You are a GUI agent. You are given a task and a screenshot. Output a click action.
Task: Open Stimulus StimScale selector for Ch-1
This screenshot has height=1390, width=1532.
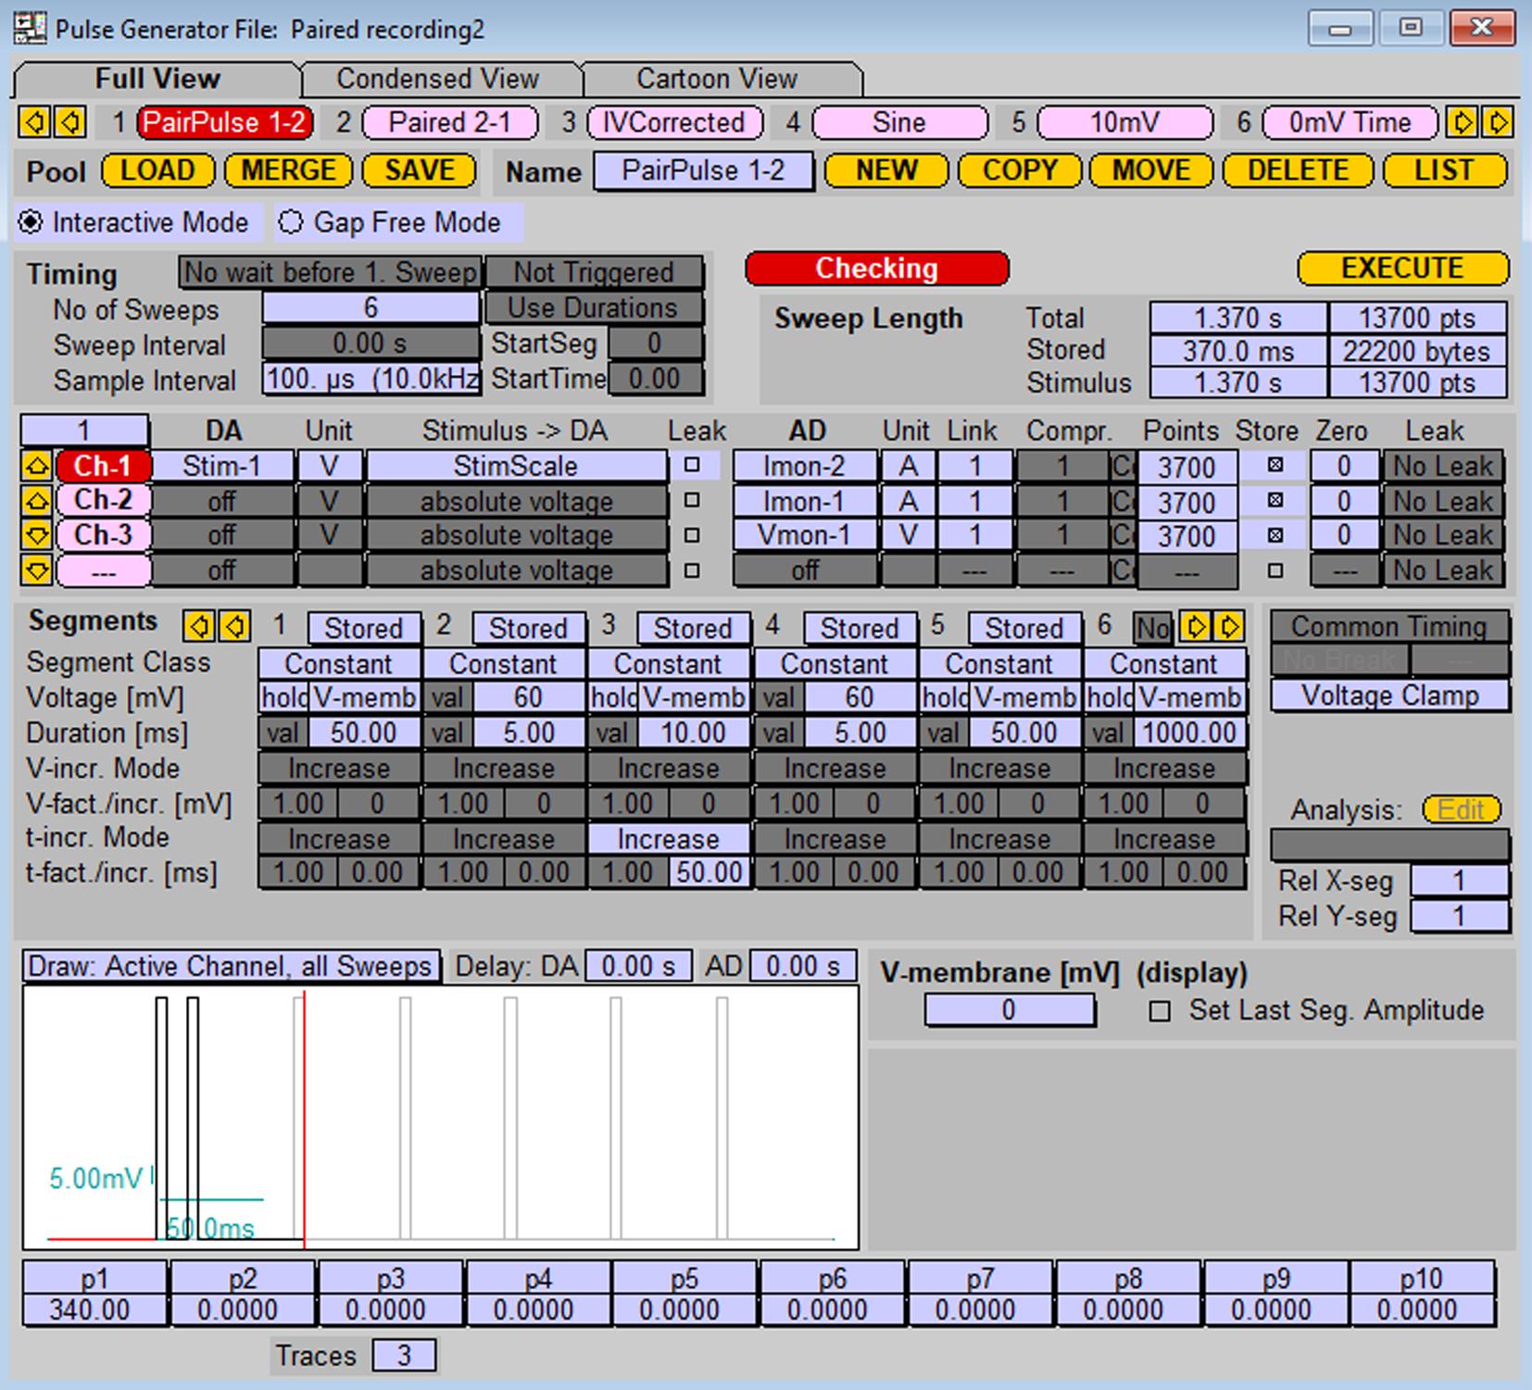point(516,466)
